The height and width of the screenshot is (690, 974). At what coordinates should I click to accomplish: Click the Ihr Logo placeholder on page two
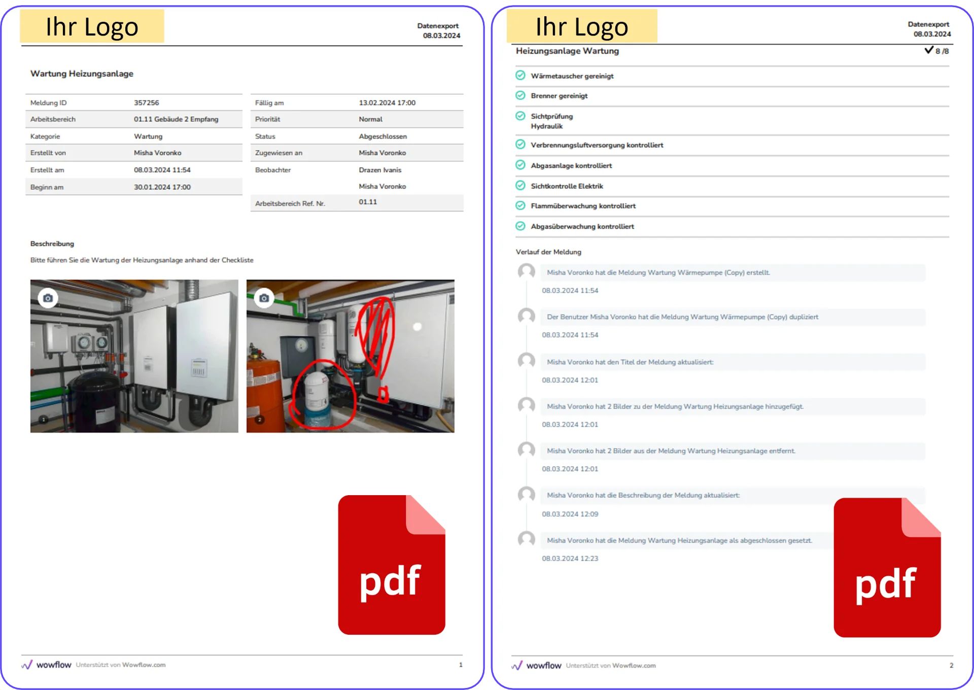(581, 26)
